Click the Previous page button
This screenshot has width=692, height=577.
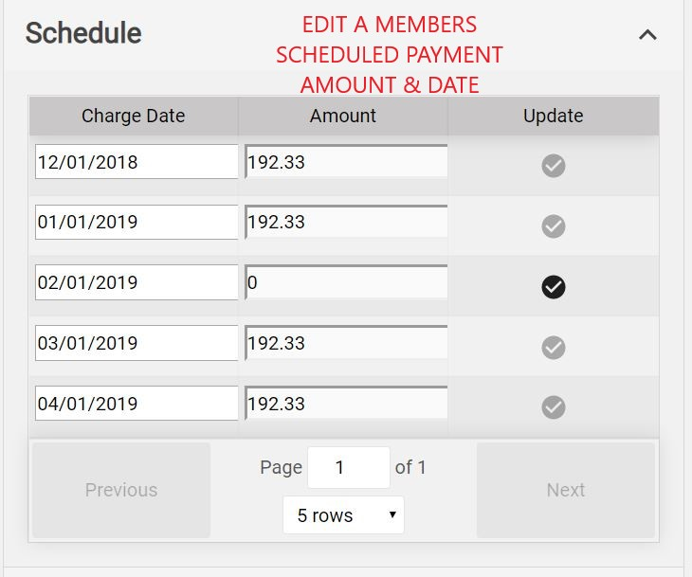[x=121, y=490]
